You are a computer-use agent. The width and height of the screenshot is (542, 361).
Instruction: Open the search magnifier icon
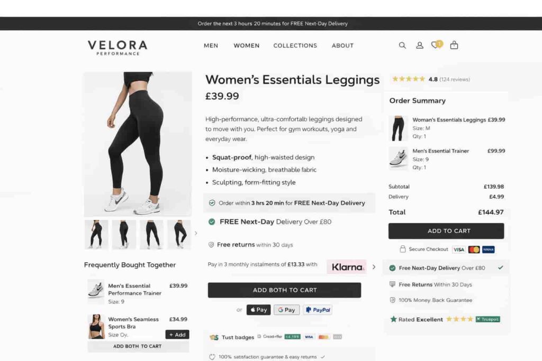point(402,45)
